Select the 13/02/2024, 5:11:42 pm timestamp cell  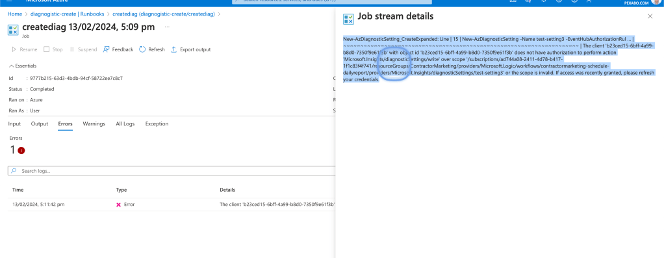[x=38, y=205]
